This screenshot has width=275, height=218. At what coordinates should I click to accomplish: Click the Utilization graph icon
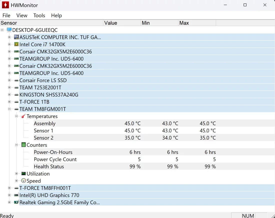(23, 174)
